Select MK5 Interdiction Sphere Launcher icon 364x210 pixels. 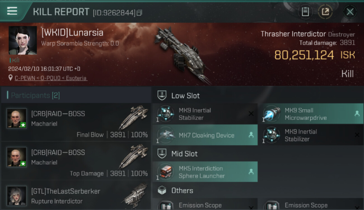click(x=165, y=172)
